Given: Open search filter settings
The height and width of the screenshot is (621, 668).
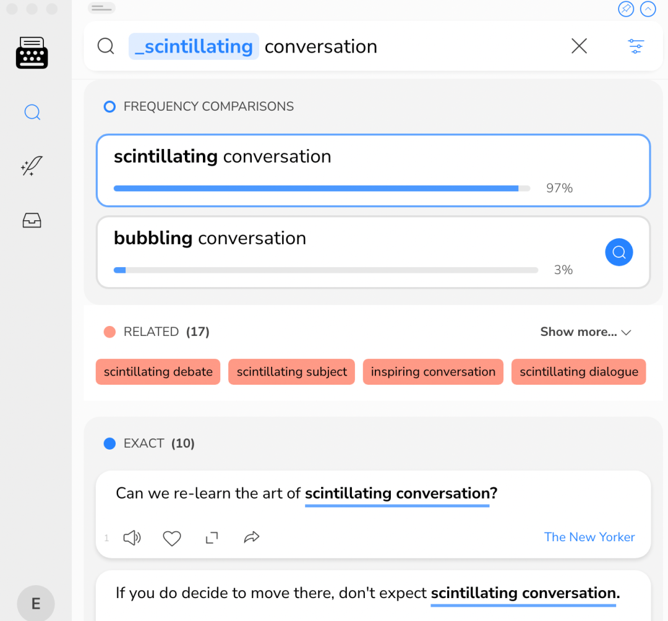Looking at the screenshot, I should click(636, 46).
